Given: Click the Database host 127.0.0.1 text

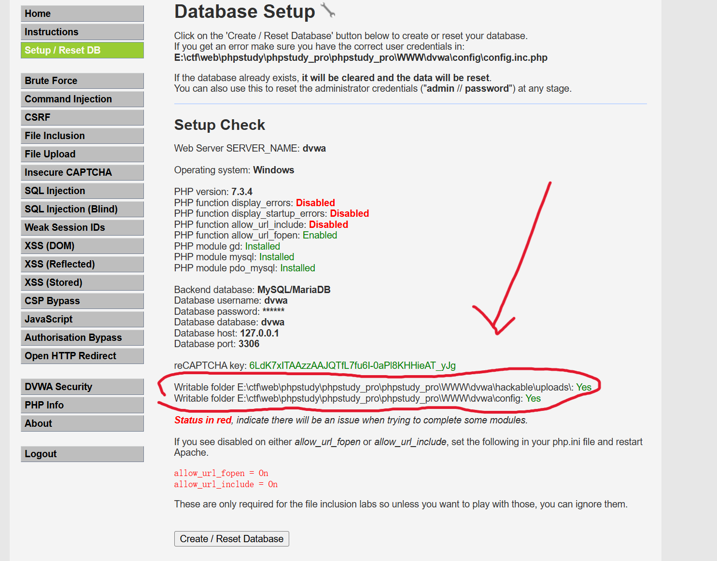Looking at the screenshot, I should 226,333.
